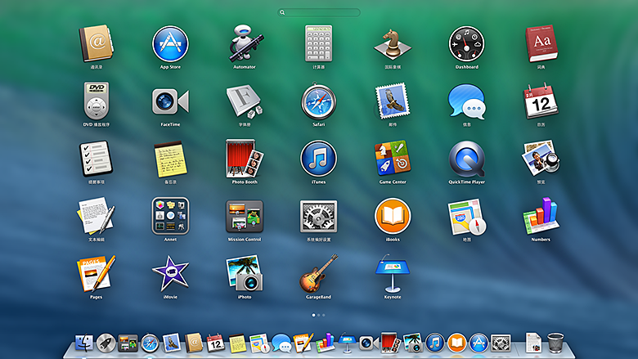Screen dimensions: 638x359
Task: Open Numbers from the Launchpad grid
Action: 541,216
